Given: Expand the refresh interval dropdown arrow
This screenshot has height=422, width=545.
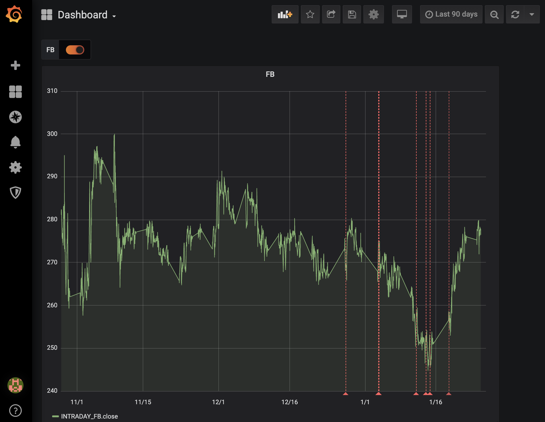Looking at the screenshot, I should point(532,14).
